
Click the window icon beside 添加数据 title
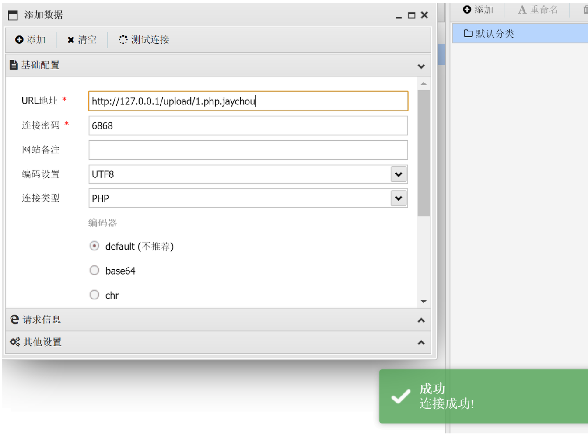click(x=13, y=15)
